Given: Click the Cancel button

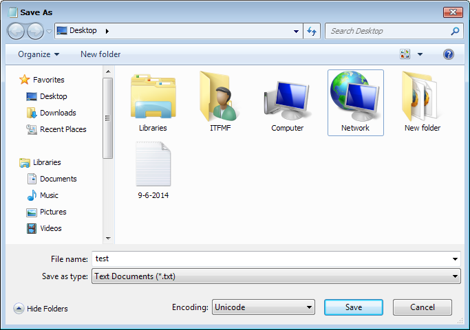Looking at the screenshot, I should click(423, 307).
